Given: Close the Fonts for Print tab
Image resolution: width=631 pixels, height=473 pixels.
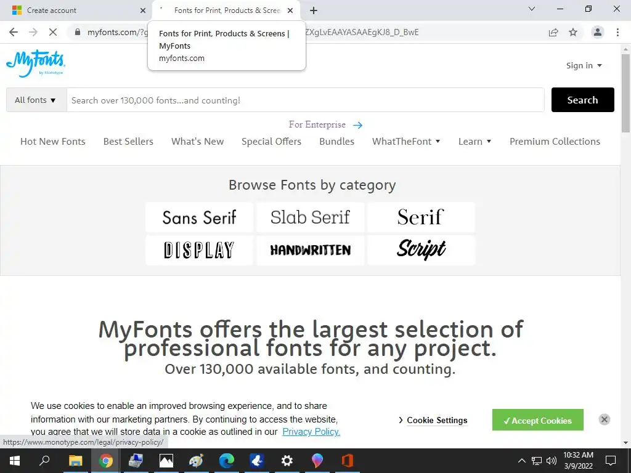Looking at the screenshot, I should (290, 10).
